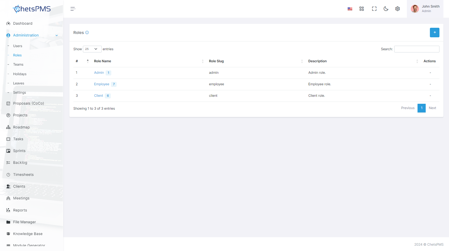Image resolution: width=449 pixels, height=251 pixels.
Task: Open the language flag selector
Action: click(x=350, y=9)
